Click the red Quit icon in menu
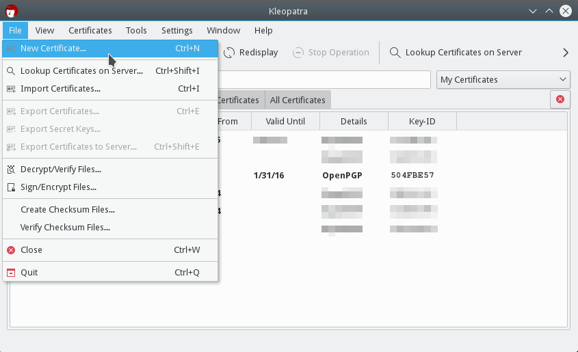 [x=11, y=273]
